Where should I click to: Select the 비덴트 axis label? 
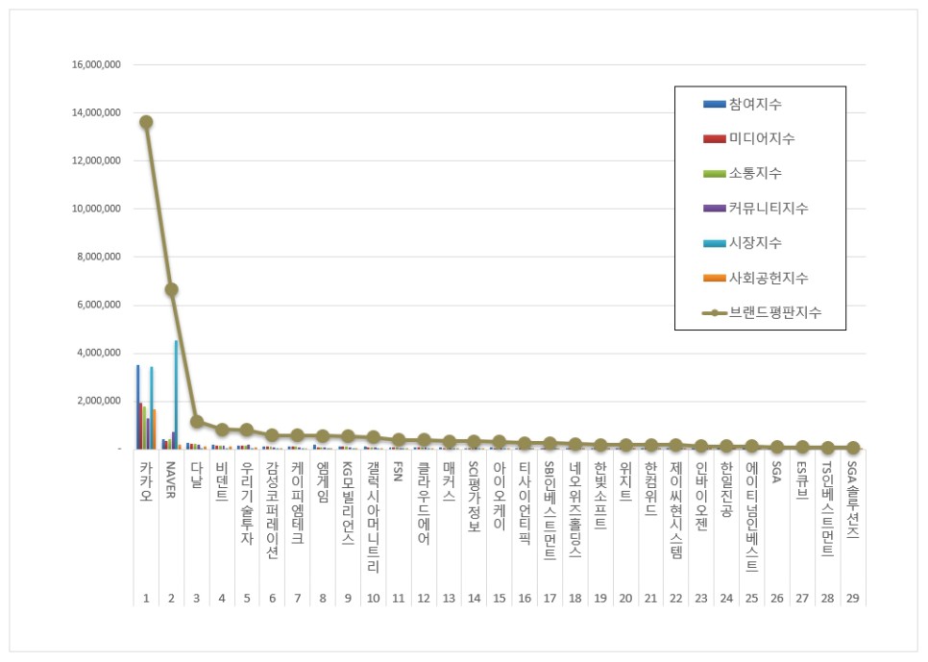(222, 481)
